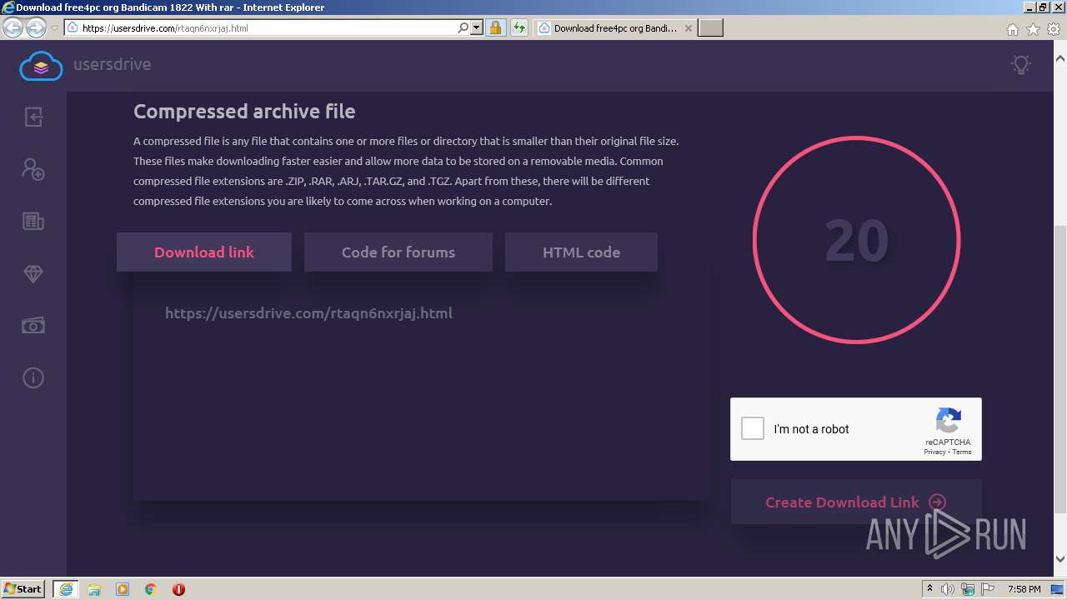Click the page scrollbar down arrow
1067x600 pixels.
(x=1060, y=559)
